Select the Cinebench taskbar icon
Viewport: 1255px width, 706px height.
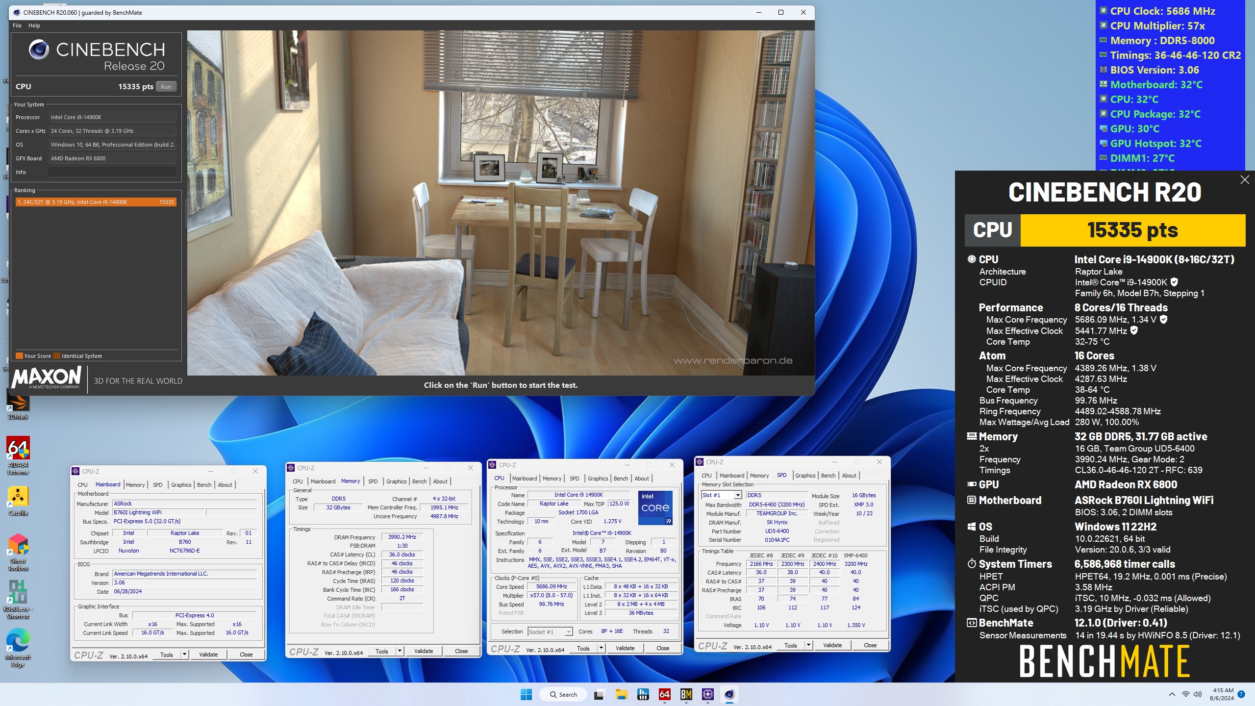pos(729,694)
